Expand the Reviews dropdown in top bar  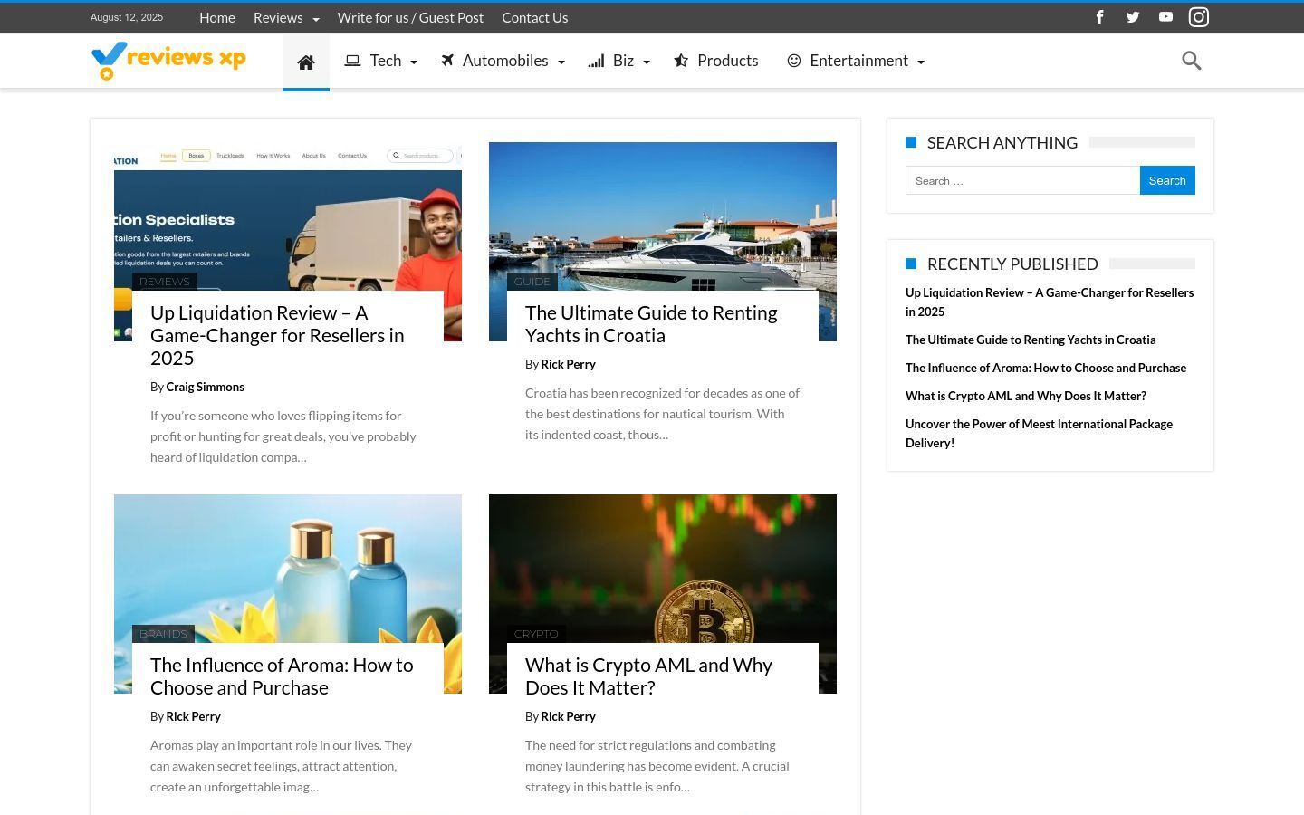(315, 19)
